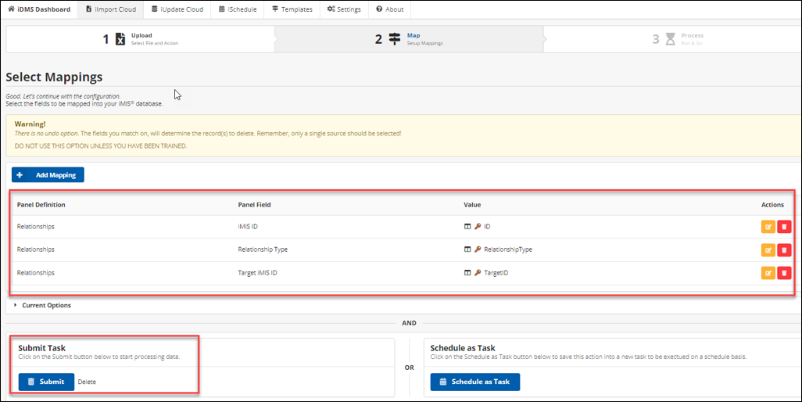Screen dimensions: 802x402
Task: Go back to step 1 Upload
Action: point(141,39)
